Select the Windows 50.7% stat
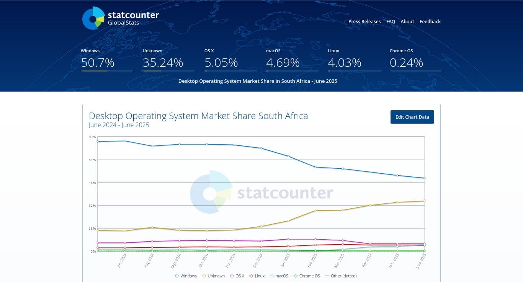The height and width of the screenshot is (282, 523). 98,62
